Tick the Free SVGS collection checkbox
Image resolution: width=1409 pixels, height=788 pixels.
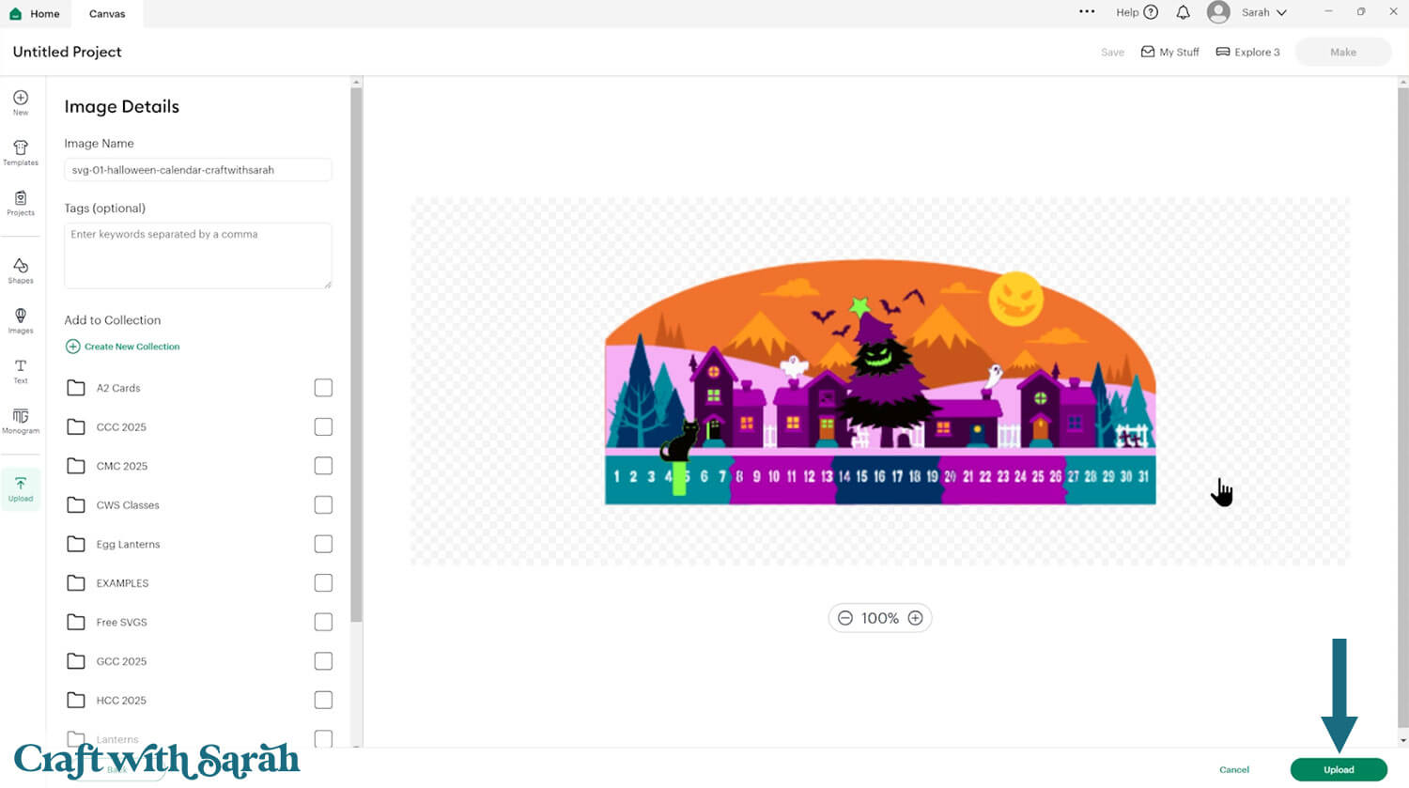point(323,622)
